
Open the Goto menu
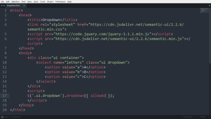(x=36, y=2)
